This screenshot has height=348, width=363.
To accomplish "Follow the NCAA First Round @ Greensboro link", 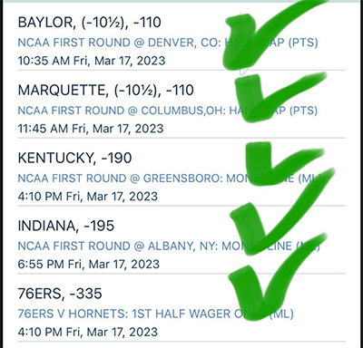I will point(170,179).
